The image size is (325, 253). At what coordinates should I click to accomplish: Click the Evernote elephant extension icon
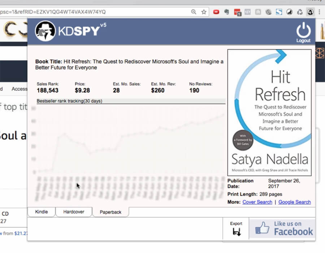coord(226,12)
